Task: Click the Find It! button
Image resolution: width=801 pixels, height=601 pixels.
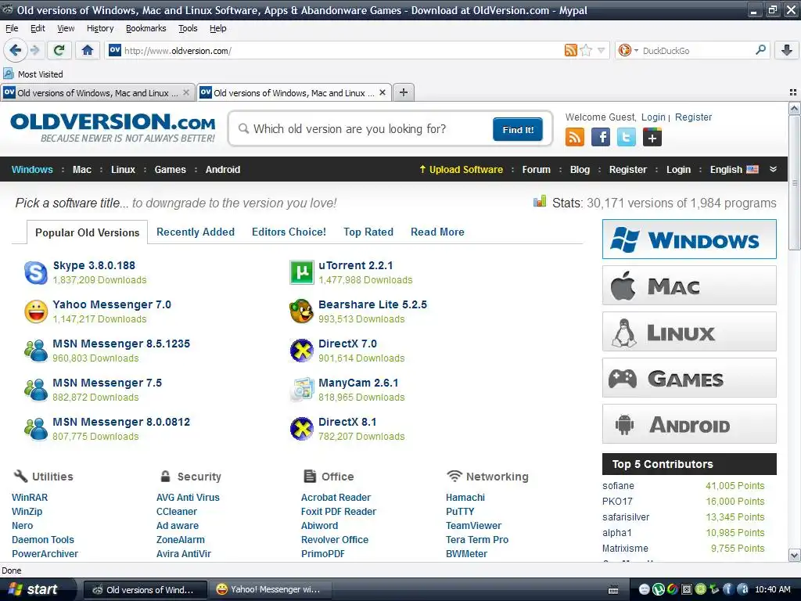Action: pos(518,129)
